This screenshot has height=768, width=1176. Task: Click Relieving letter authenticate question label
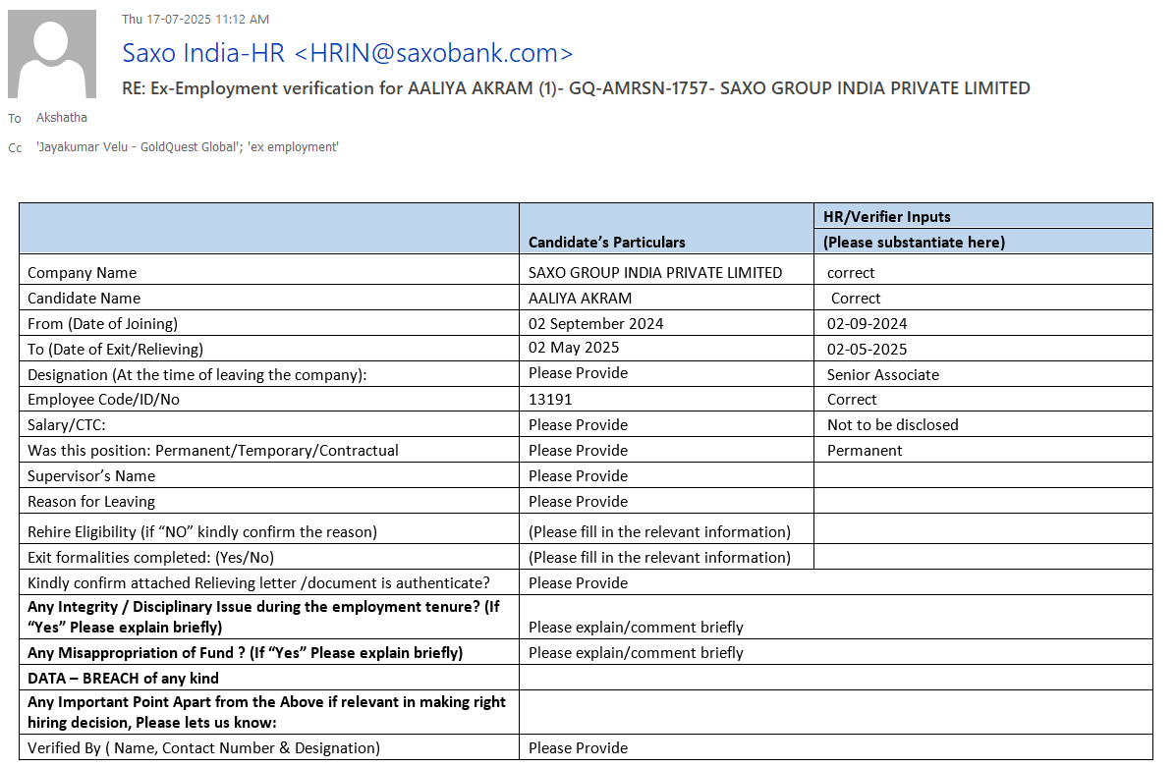coord(258,583)
